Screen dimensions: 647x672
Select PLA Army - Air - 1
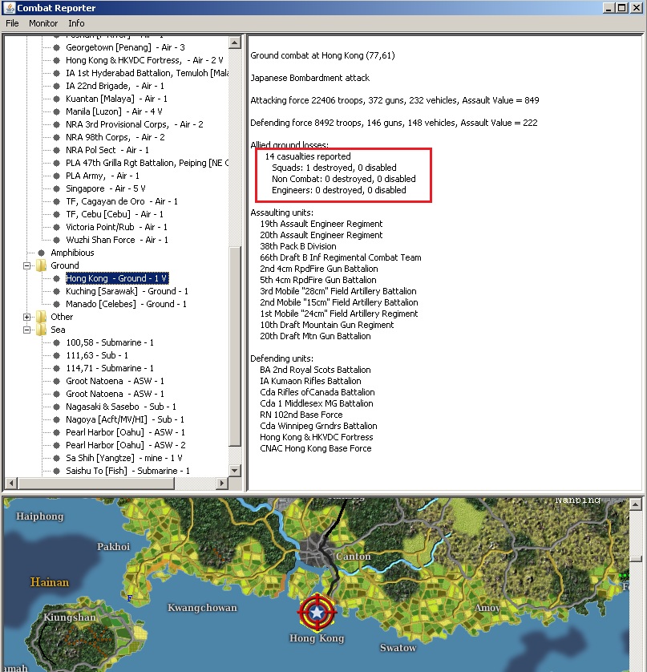pyautogui.click(x=103, y=176)
